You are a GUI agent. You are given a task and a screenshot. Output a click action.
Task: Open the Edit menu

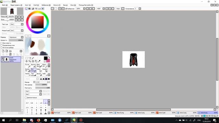(x=16, y=5)
